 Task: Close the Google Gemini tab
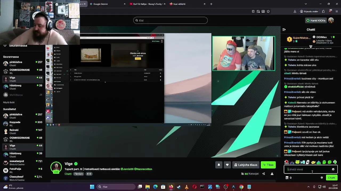coord(125,4)
